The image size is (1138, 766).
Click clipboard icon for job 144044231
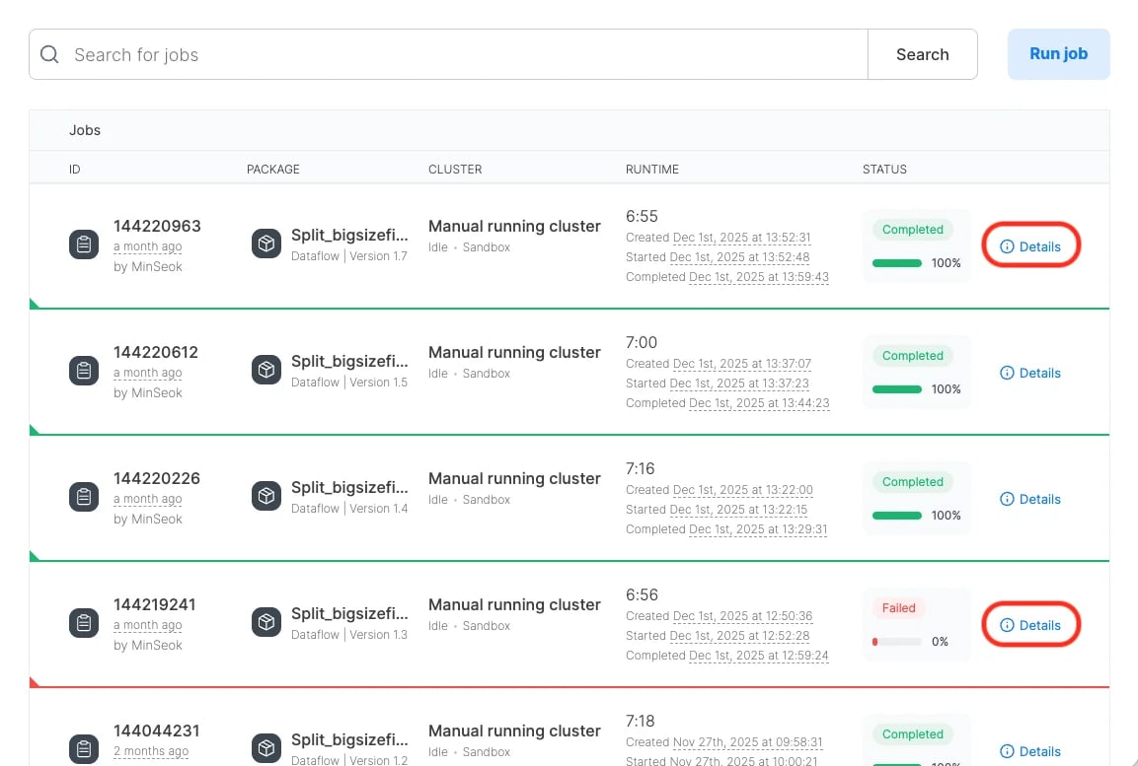click(x=84, y=748)
